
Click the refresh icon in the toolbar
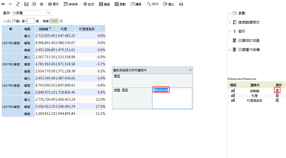pos(18,4)
